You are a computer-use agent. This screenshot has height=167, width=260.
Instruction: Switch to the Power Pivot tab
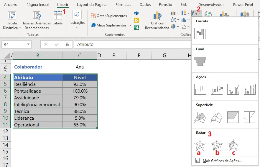pyautogui.click(x=243, y=5)
